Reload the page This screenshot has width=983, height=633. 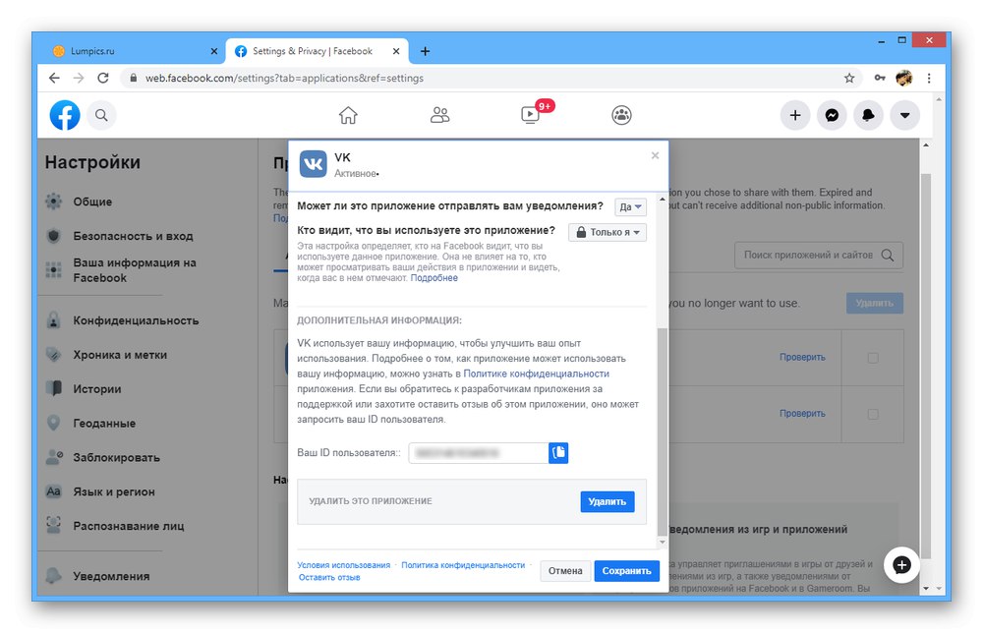[103, 79]
